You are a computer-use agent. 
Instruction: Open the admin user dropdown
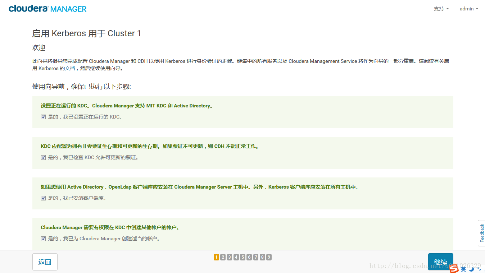point(469,9)
